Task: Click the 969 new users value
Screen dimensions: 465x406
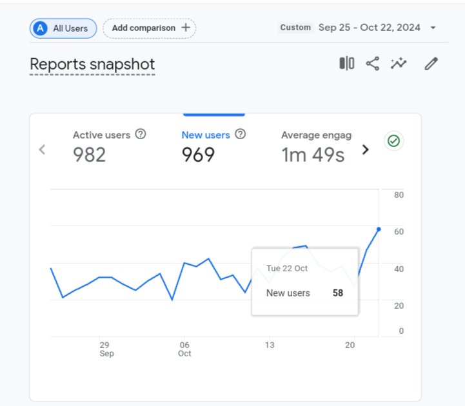Action: coord(198,155)
